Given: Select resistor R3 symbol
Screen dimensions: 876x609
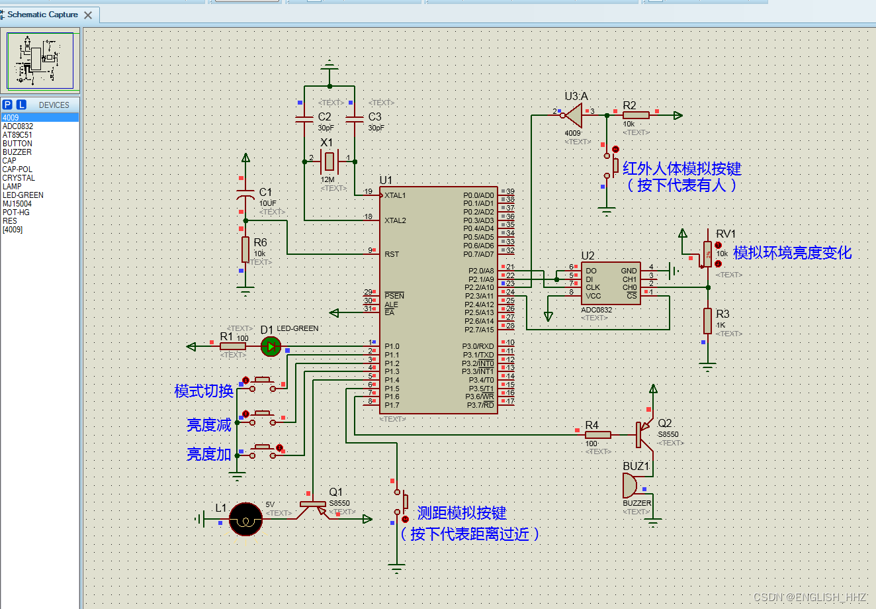Looking at the screenshot, I should coord(708,321).
